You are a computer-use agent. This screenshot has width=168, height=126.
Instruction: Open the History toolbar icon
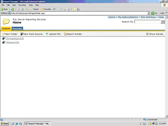tap(54, 9)
